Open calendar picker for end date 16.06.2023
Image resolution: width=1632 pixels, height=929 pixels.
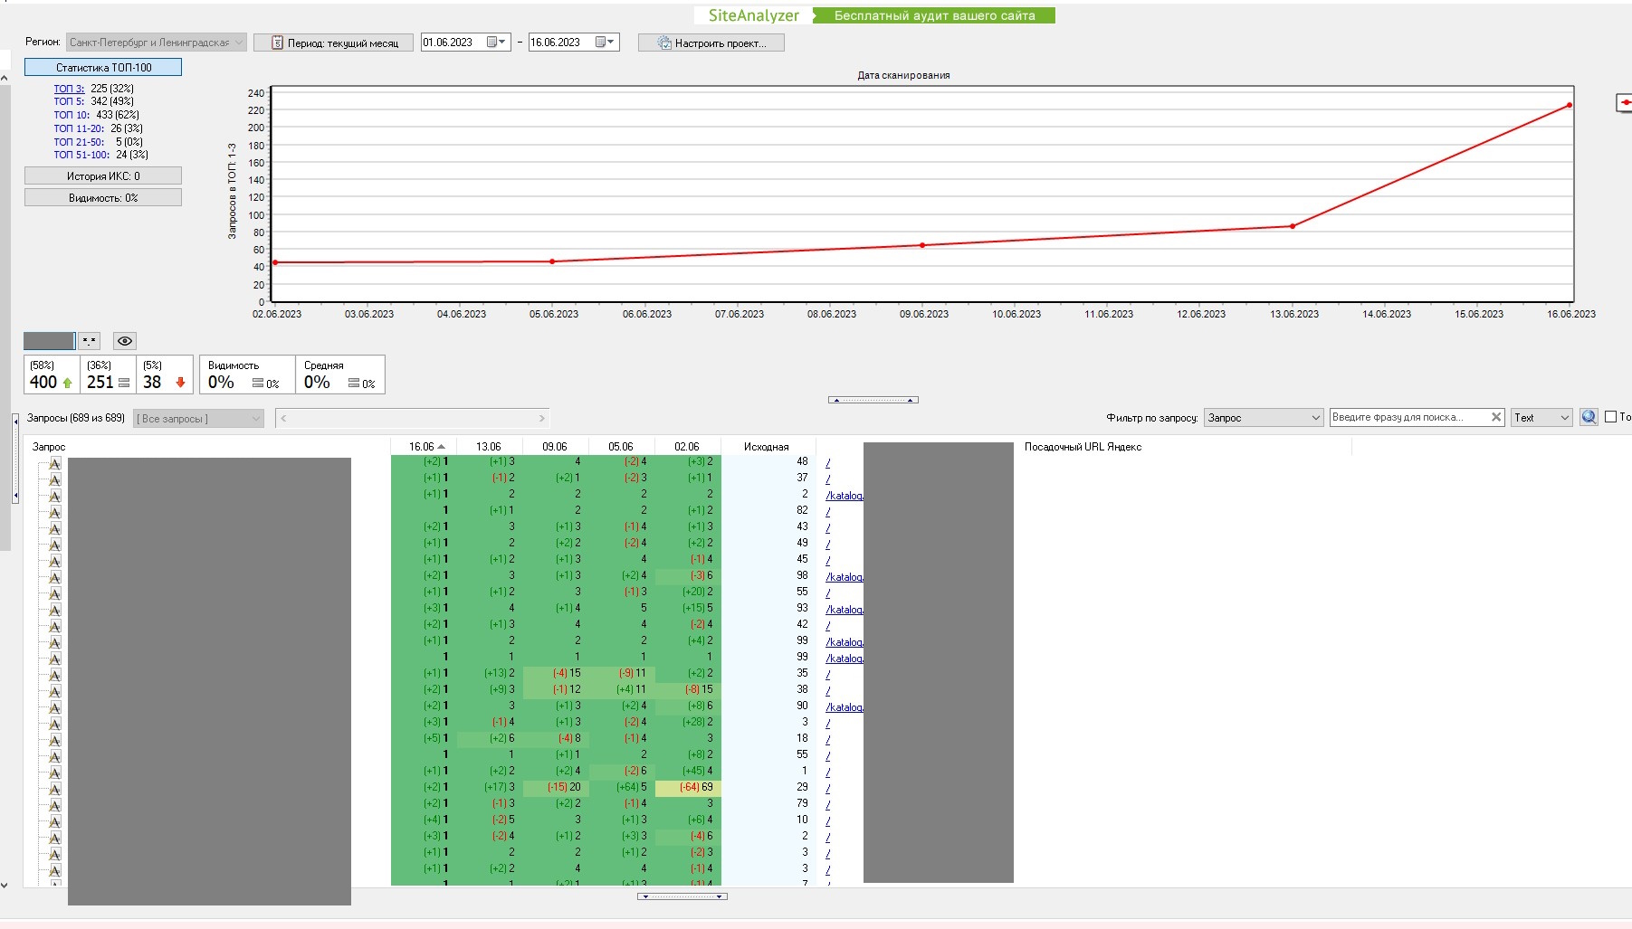point(605,43)
